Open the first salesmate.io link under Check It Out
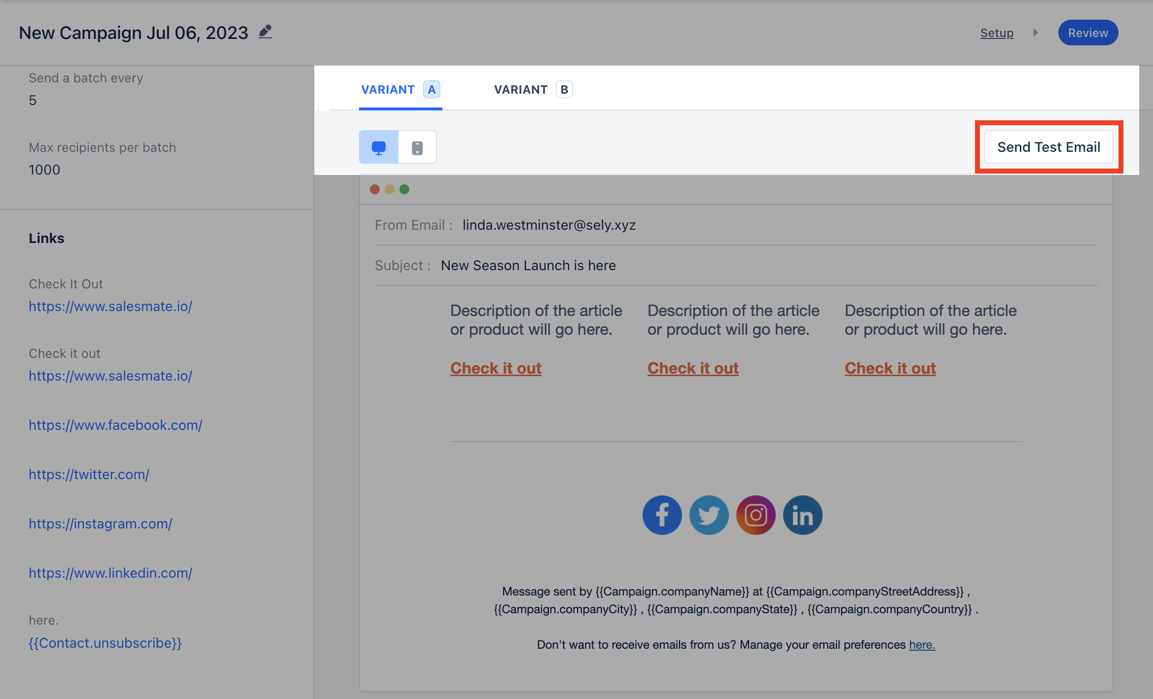Viewport: 1153px width, 699px height. (x=110, y=307)
